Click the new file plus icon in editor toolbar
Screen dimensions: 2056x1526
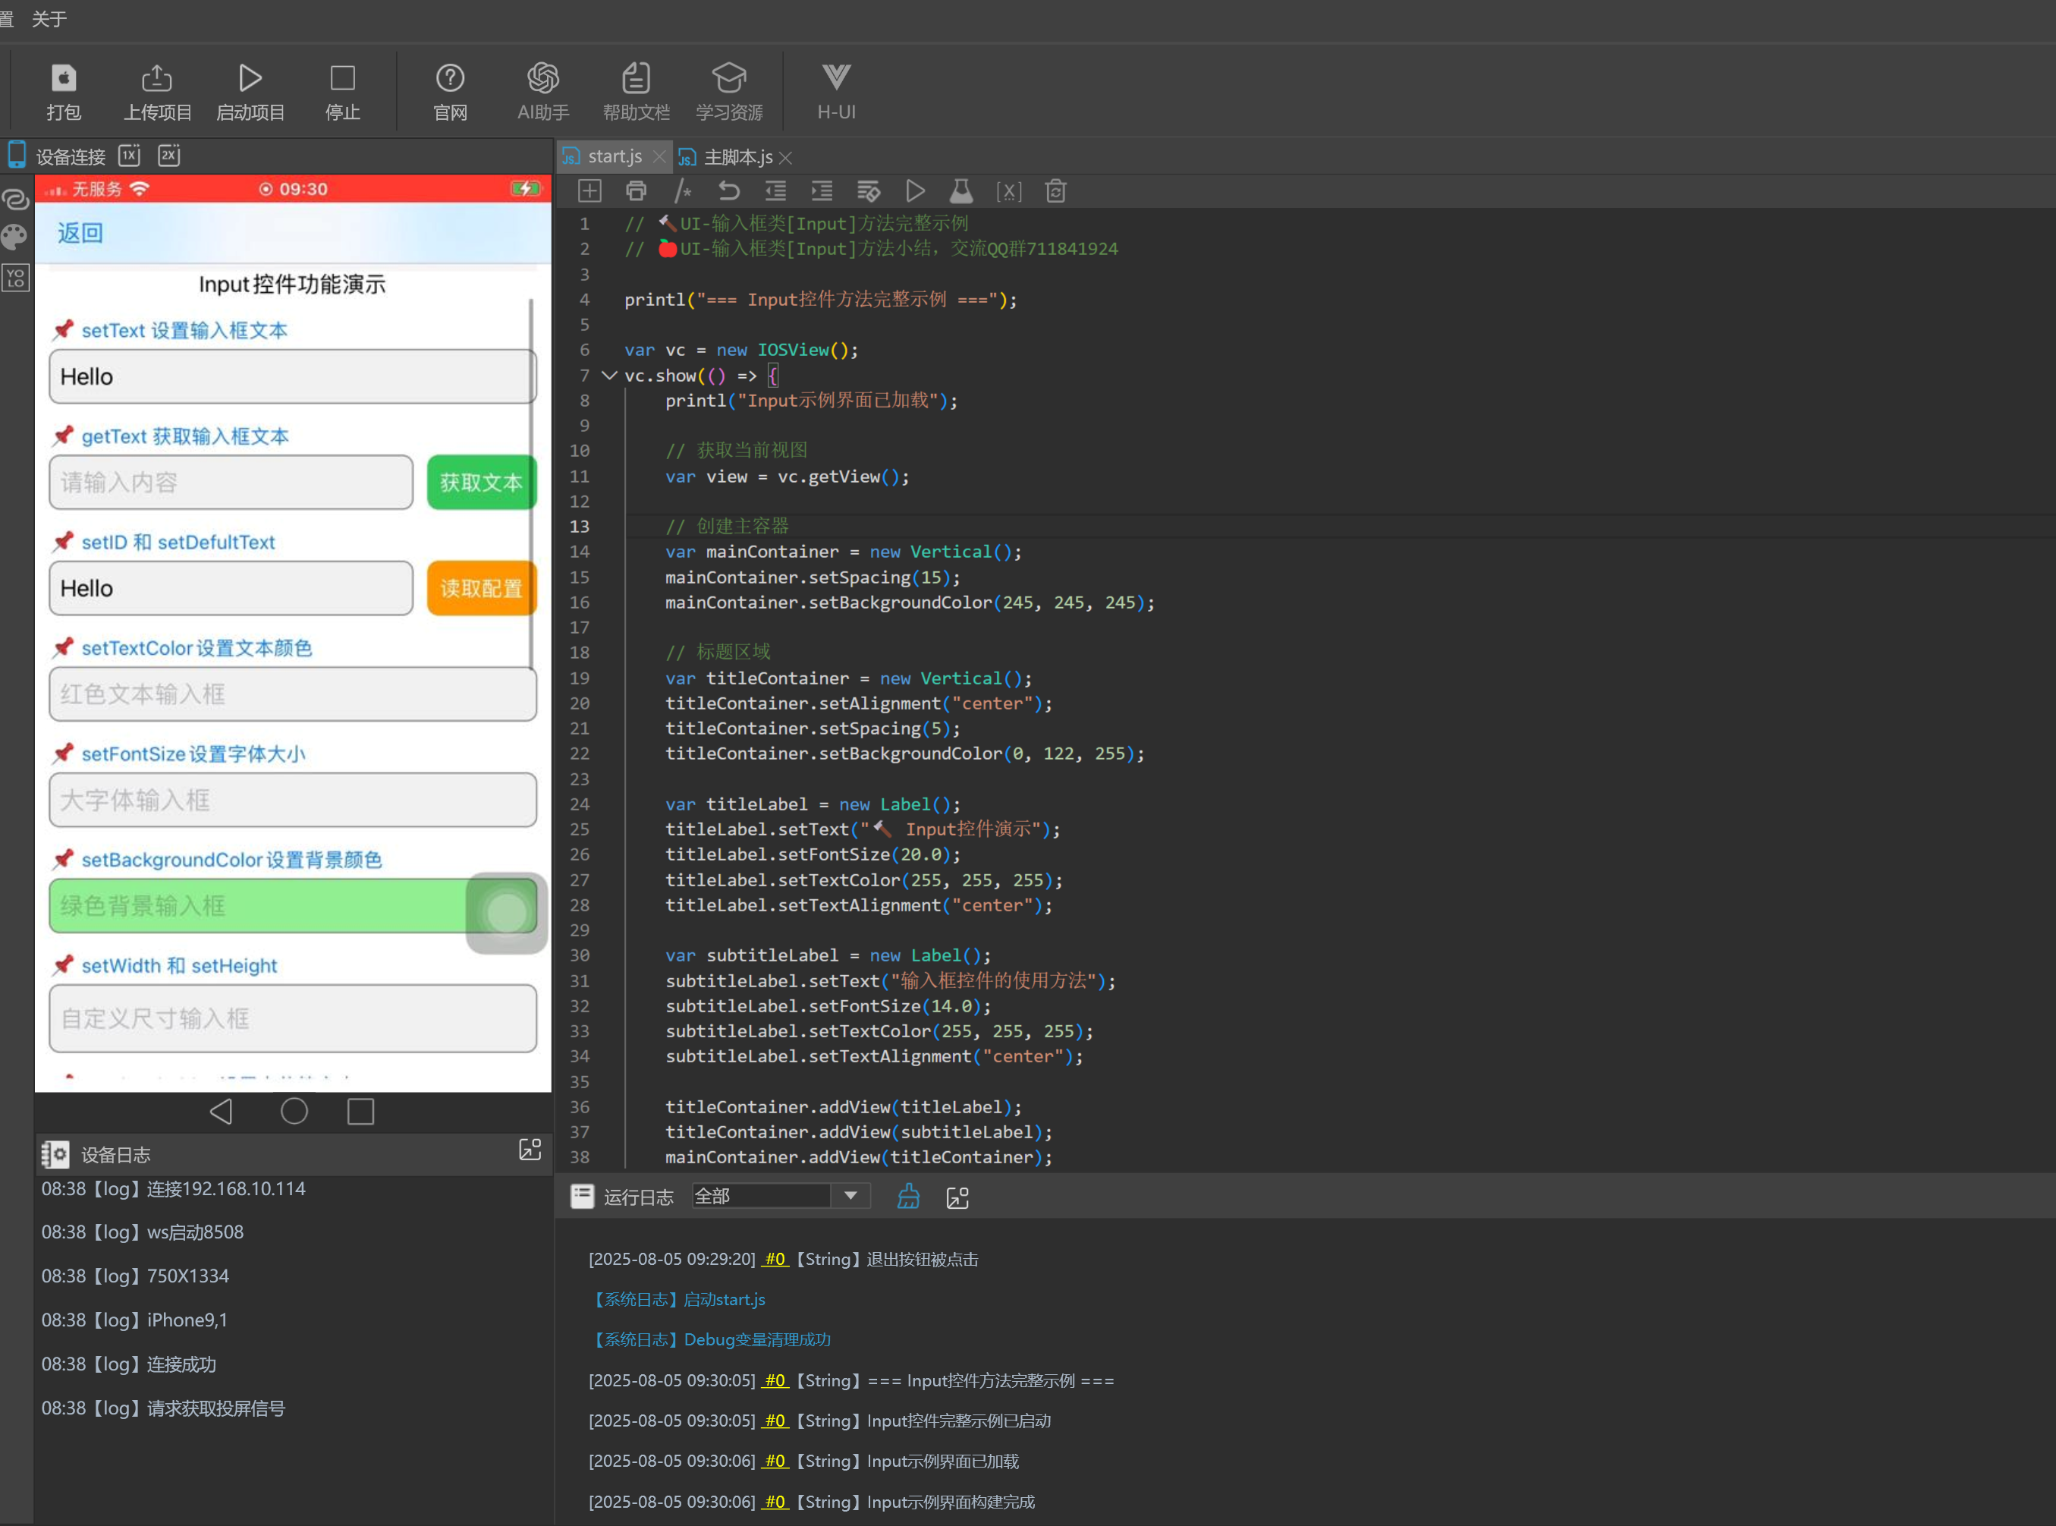coord(589,191)
